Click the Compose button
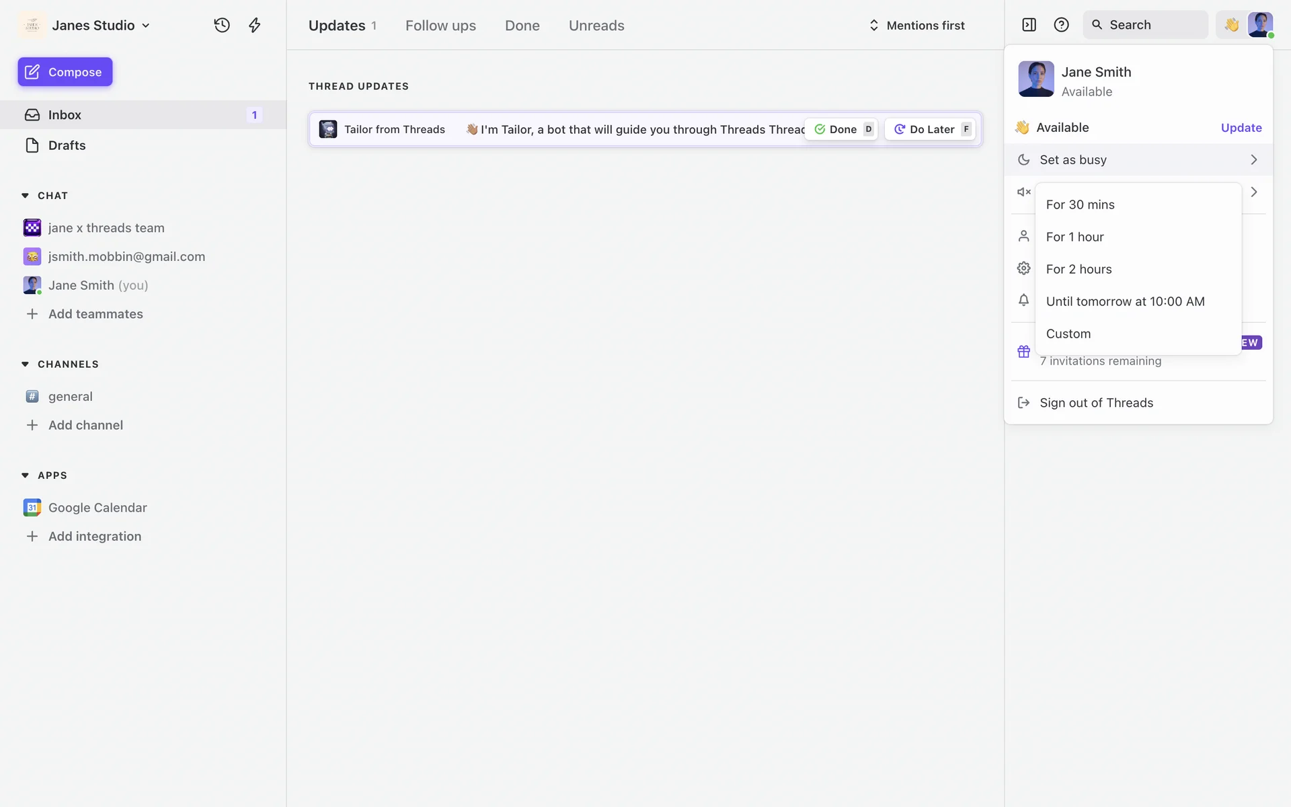Viewport: 1291px width, 807px height. coord(65,72)
